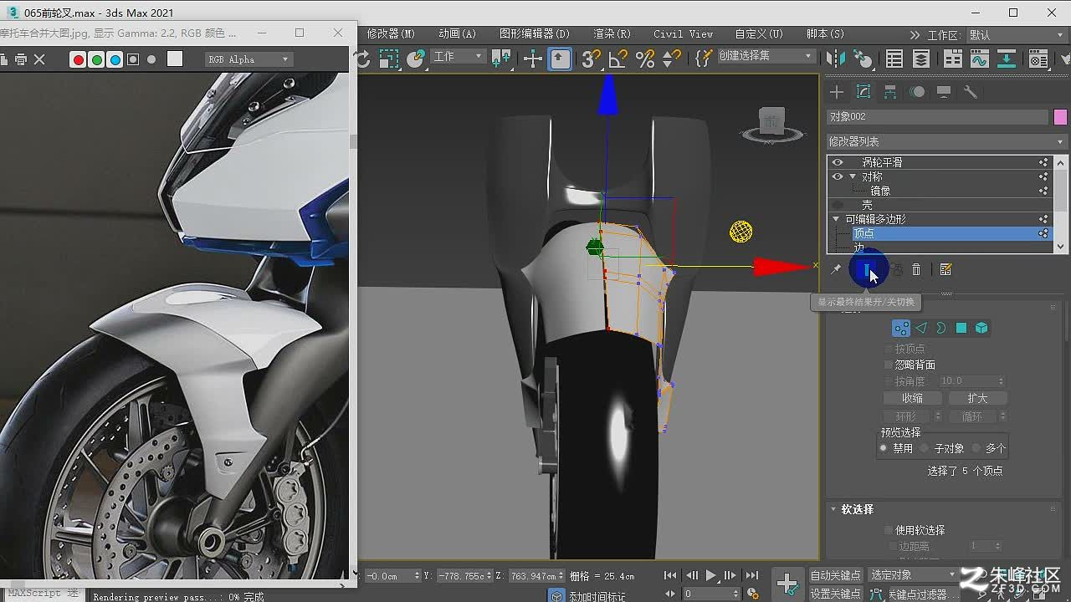The height and width of the screenshot is (602, 1071).
Task: Toggle red channel in image viewer
Action: 78,59
